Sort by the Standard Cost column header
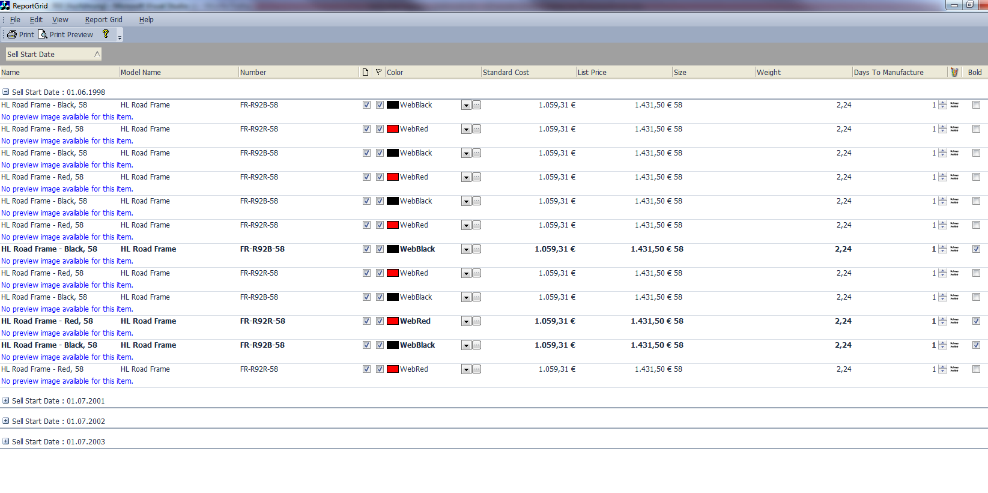This screenshot has width=988, height=493. [529, 72]
